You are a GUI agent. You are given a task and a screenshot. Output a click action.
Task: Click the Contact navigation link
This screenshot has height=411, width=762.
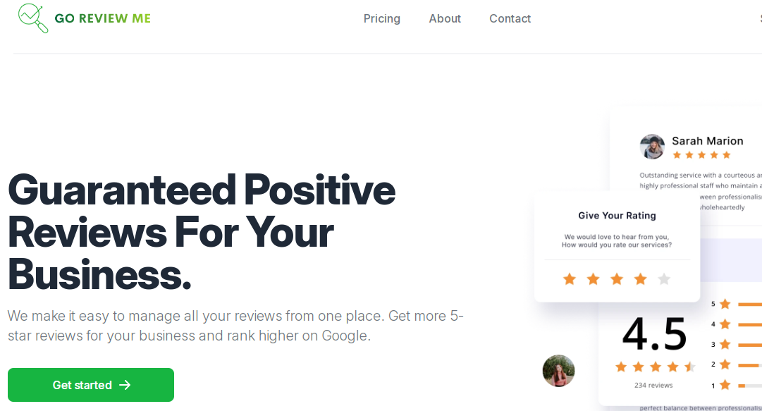(x=510, y=18)
